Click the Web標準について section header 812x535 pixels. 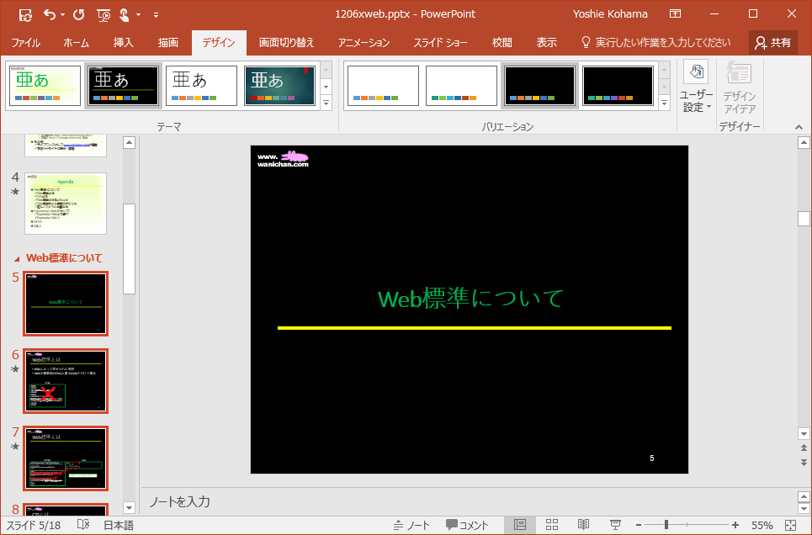click(x=64, y=258)
